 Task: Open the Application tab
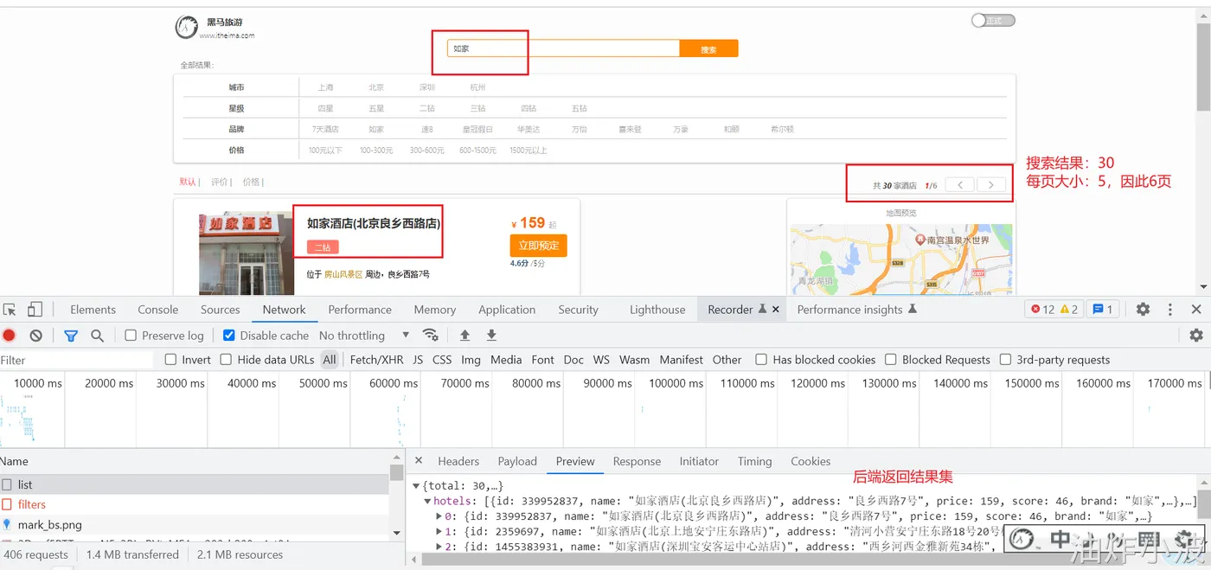[x=507, y=310]
